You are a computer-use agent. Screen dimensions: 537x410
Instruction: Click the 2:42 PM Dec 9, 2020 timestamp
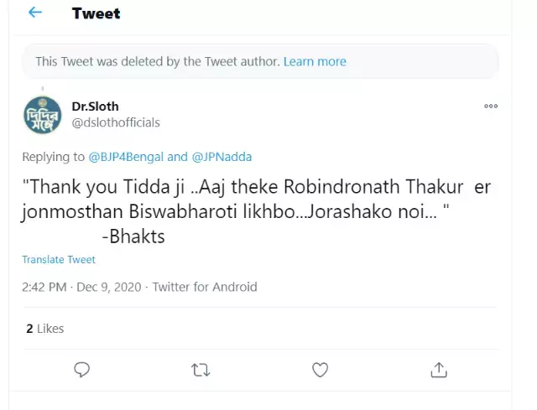coord(81,287)
